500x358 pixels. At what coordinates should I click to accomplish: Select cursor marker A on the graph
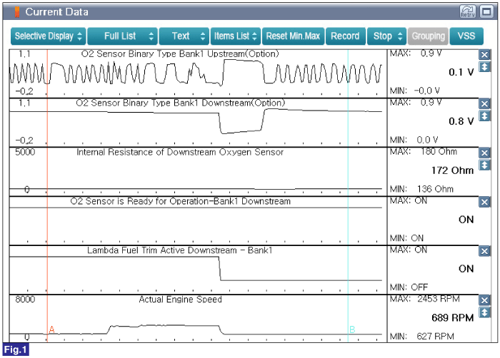click(51, 329)
